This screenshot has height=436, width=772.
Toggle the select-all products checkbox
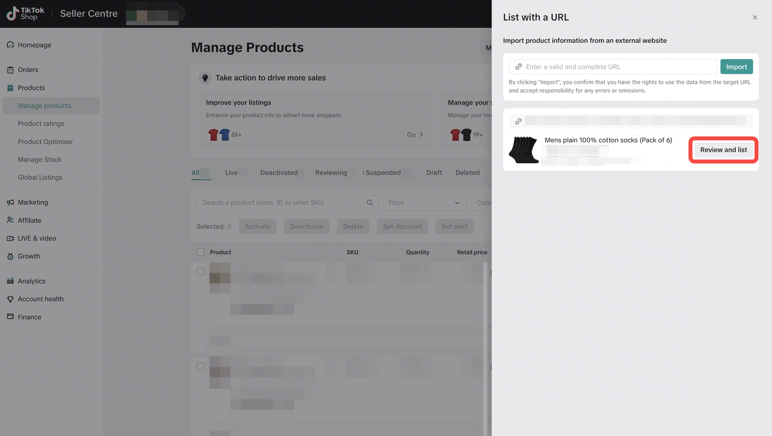[x=200, y=252]
